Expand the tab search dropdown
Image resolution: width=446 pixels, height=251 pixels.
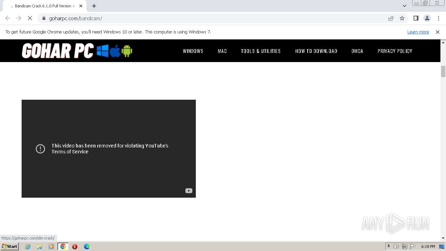405,6
